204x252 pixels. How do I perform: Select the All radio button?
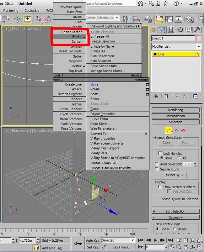pos(179,158)
